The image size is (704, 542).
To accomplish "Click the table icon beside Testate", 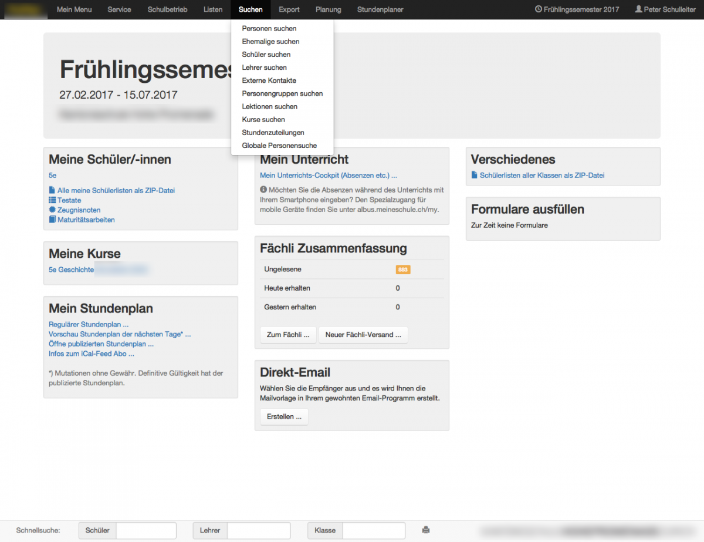I will [52, 200].
